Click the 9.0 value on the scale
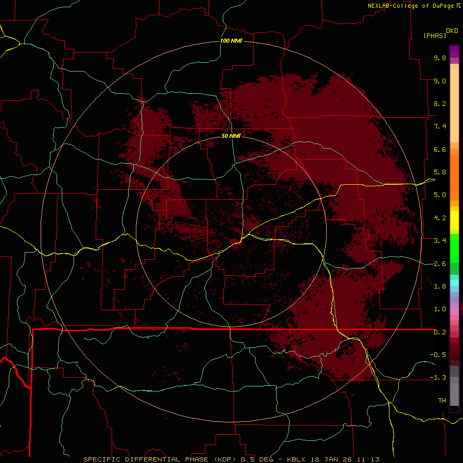The width and height of the screenshot is (463, 463). coord(440,81)
